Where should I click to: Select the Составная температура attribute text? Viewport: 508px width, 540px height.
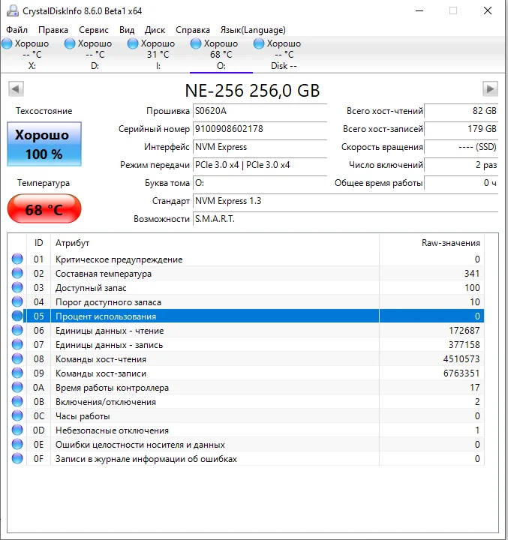point(104,274)
